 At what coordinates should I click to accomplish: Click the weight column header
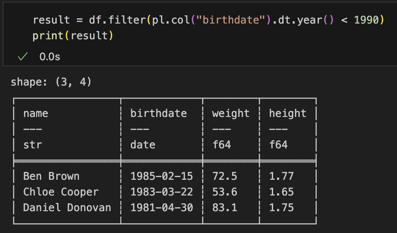point(231,113)
